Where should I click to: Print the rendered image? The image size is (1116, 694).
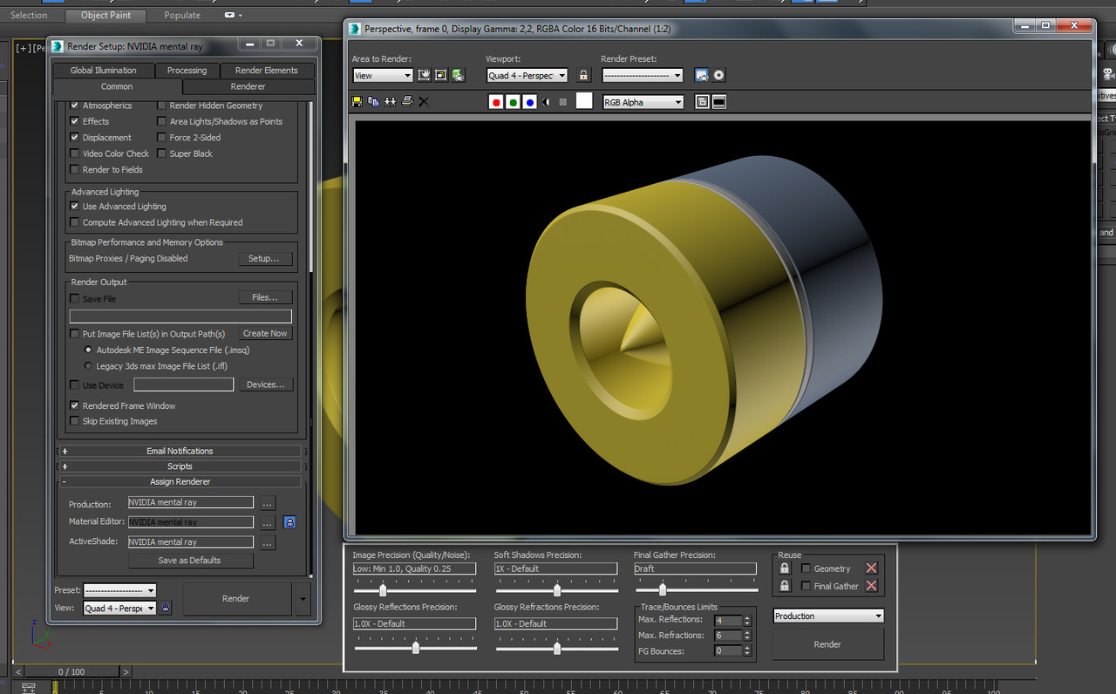405,101
